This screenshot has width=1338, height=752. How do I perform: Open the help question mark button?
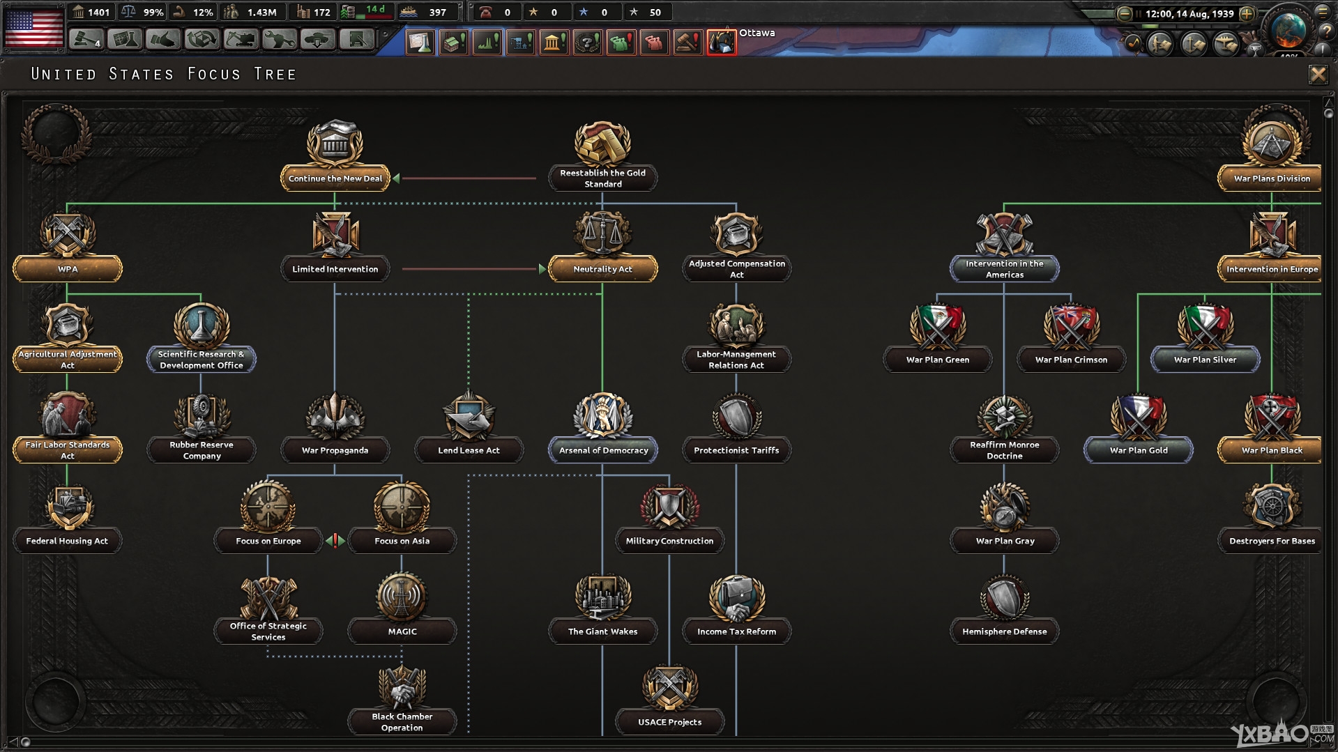[x=1325, y=31]
